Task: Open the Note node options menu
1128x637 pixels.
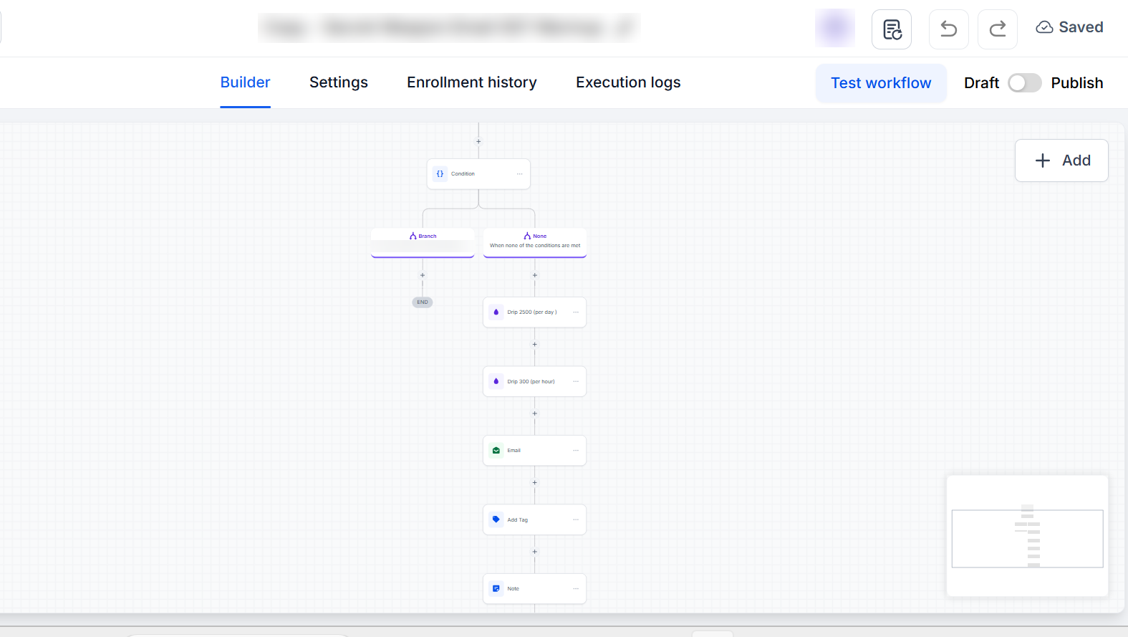Action: [x=576, y=589]
